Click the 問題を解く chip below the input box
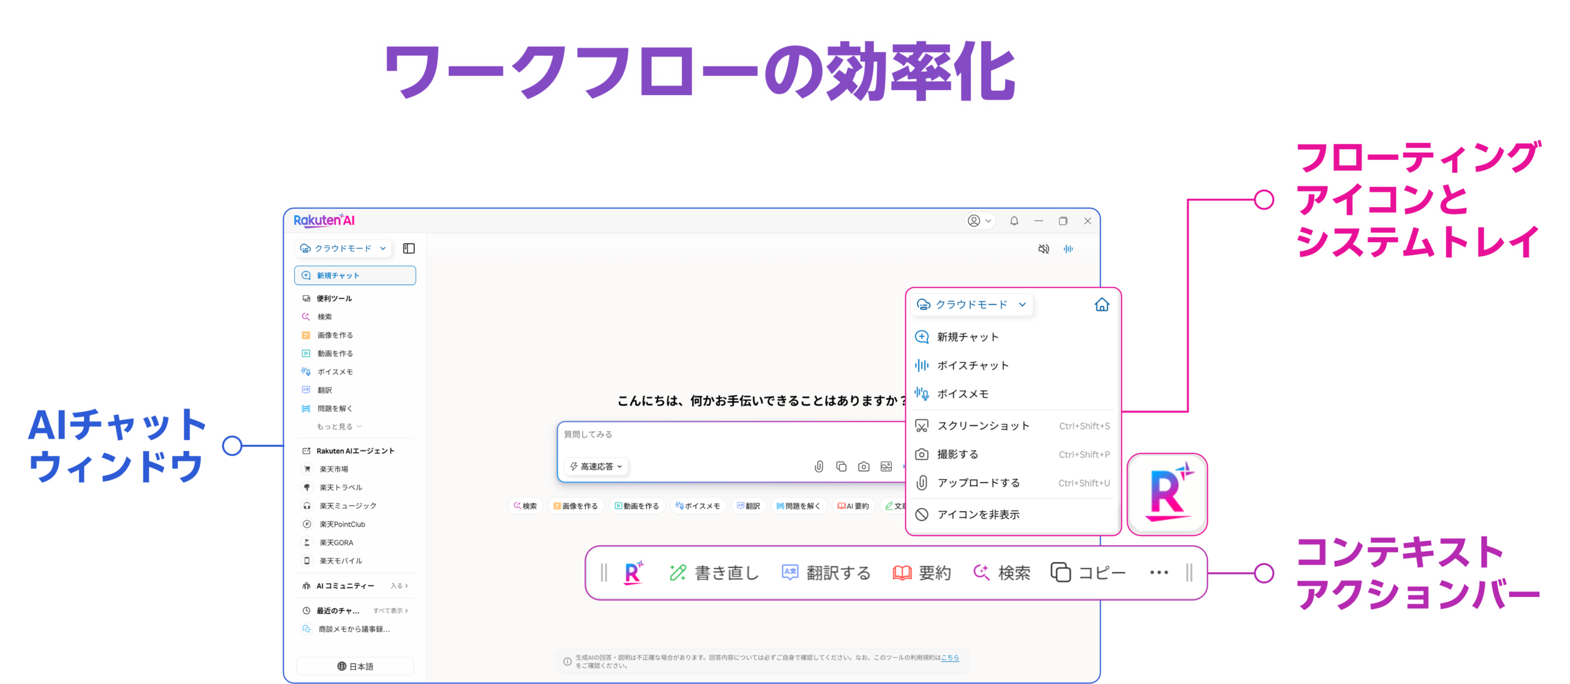The width and height of the screenshot is (1570, 684). [x=798, y=506]
